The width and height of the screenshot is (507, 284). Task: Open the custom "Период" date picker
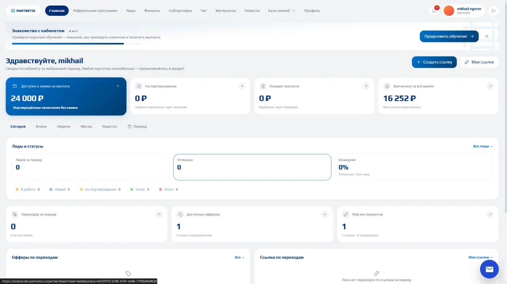click(x=137, y=126)
